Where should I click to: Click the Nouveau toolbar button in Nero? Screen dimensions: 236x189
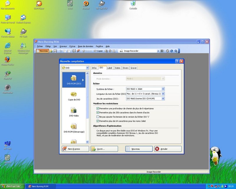(x=42, y=51)
